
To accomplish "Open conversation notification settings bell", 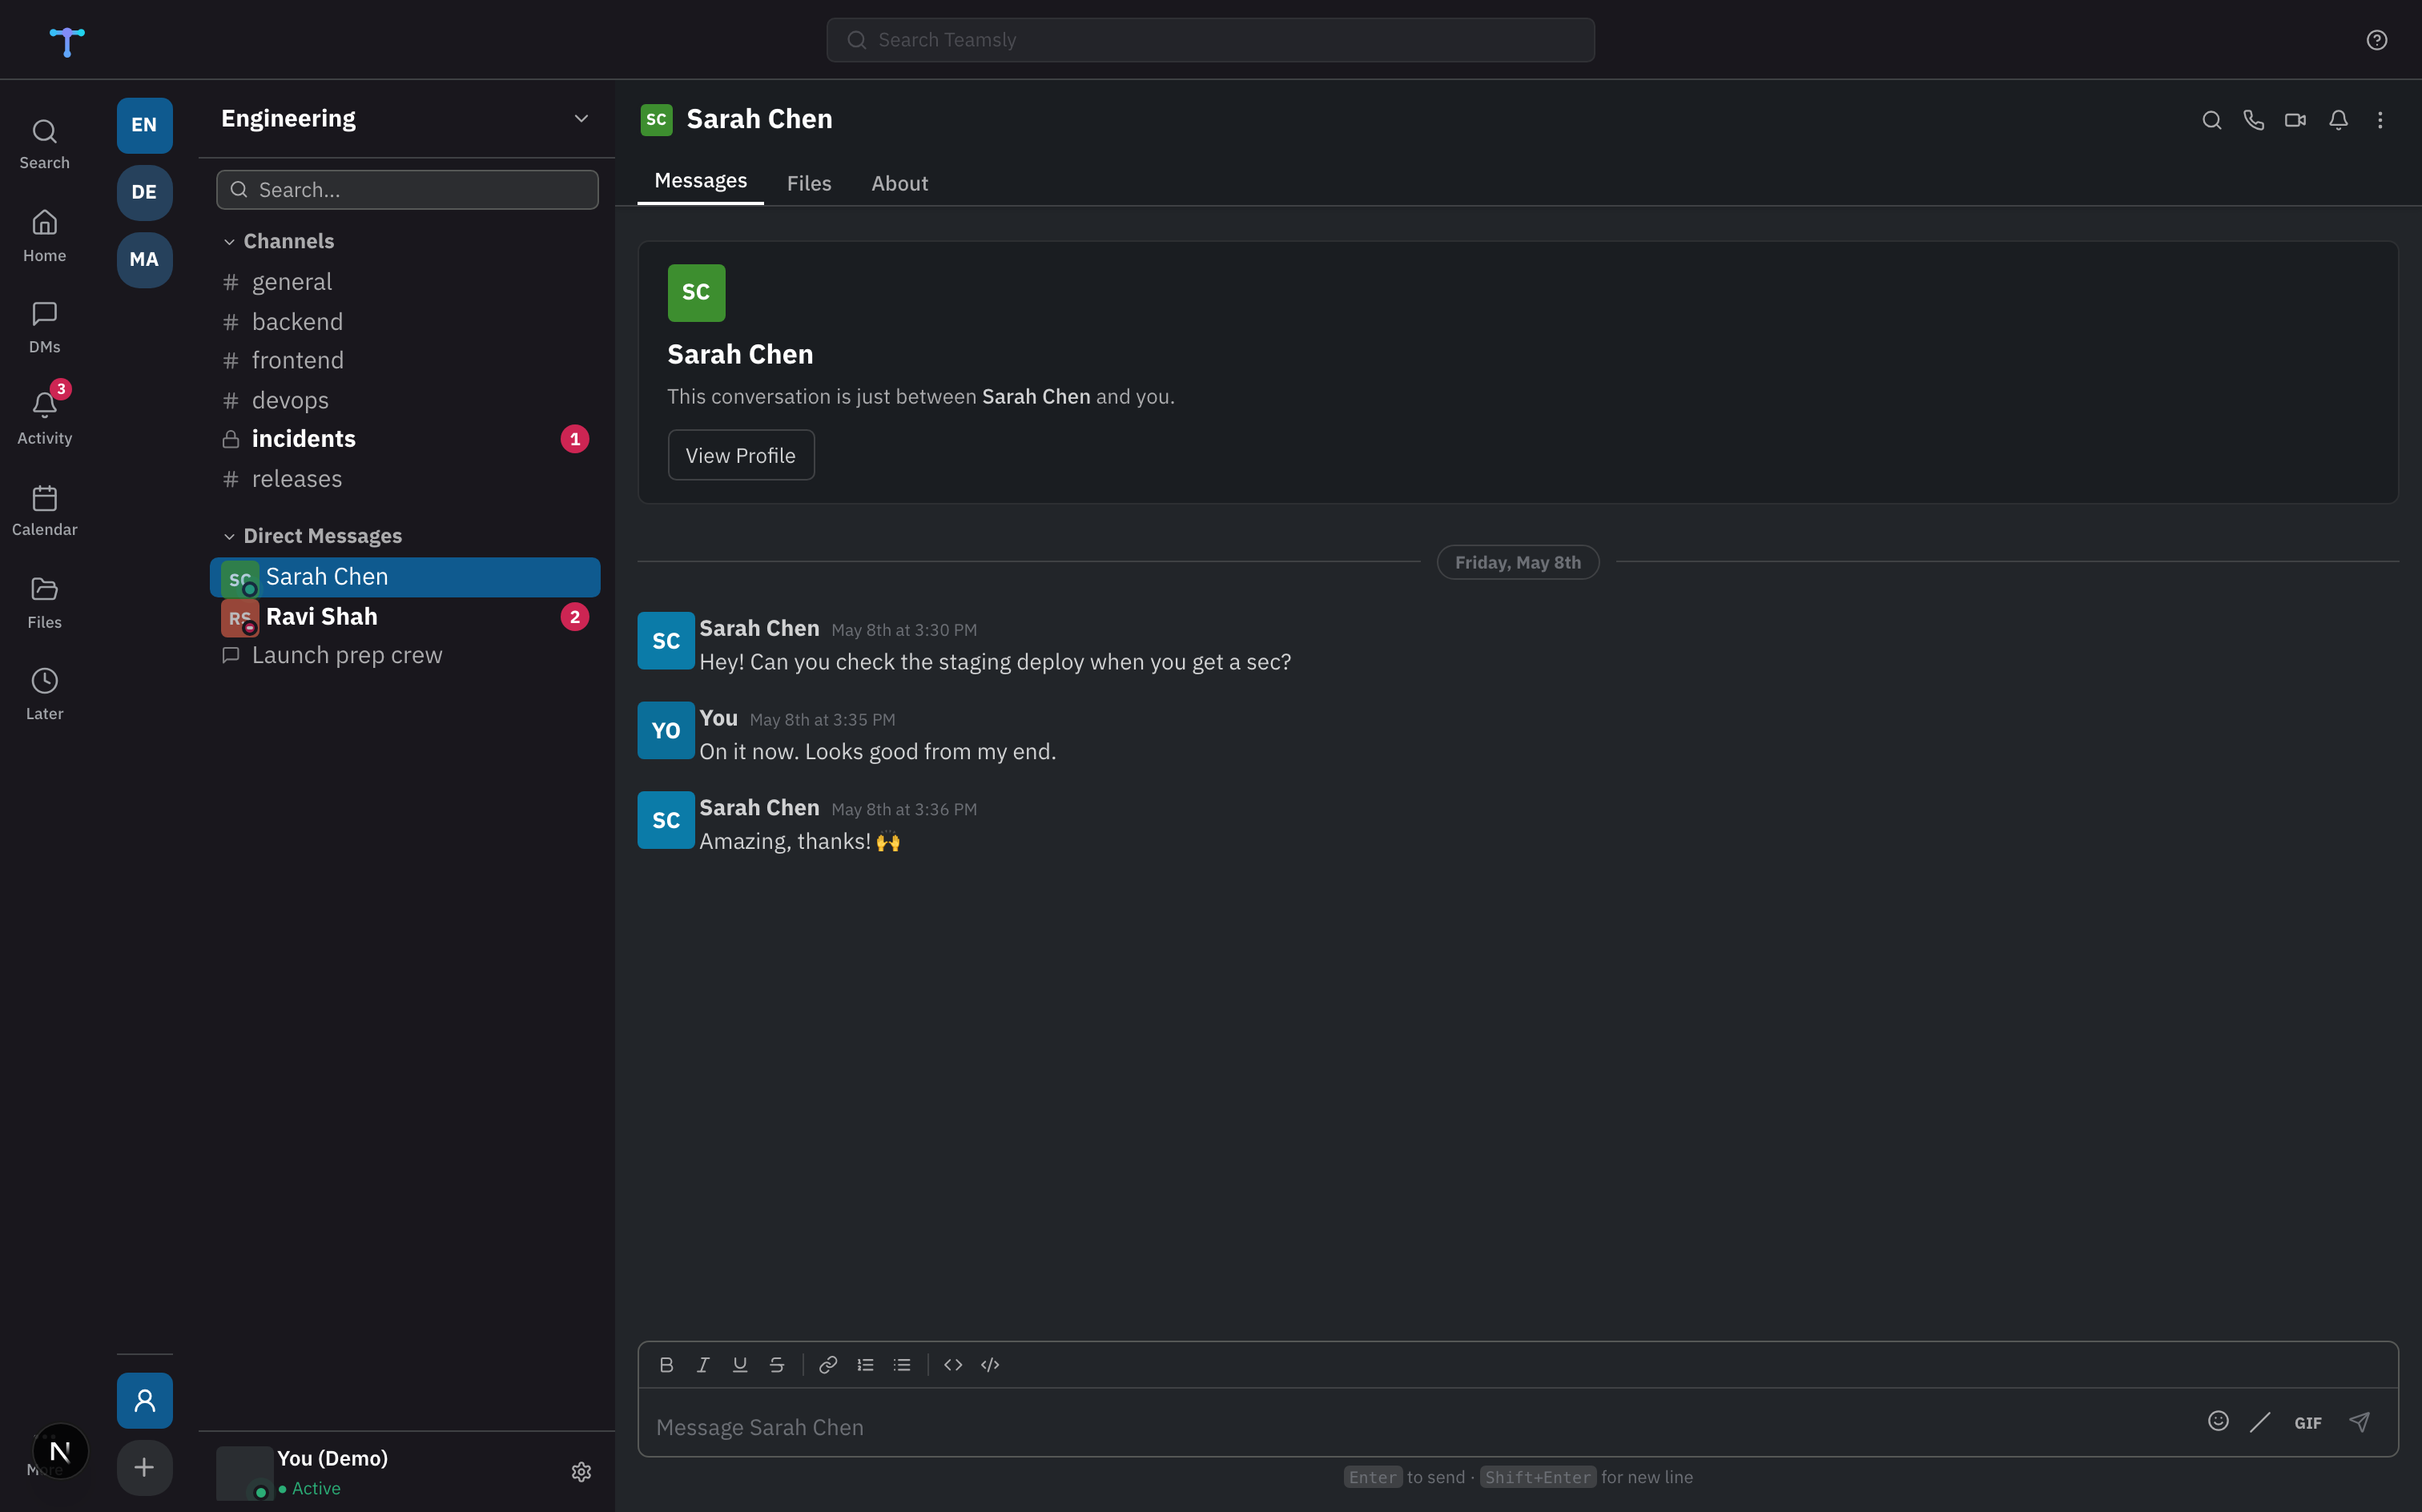I will [2338, 120].
